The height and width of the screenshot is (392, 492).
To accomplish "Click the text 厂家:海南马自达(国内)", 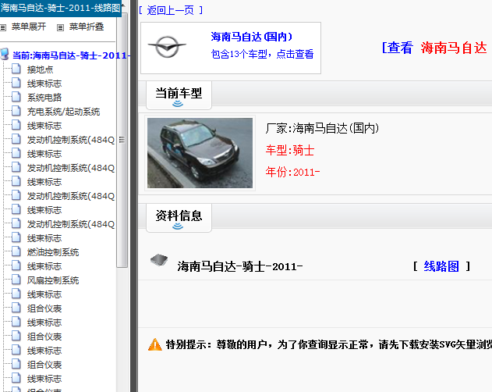I will point(322,128).
